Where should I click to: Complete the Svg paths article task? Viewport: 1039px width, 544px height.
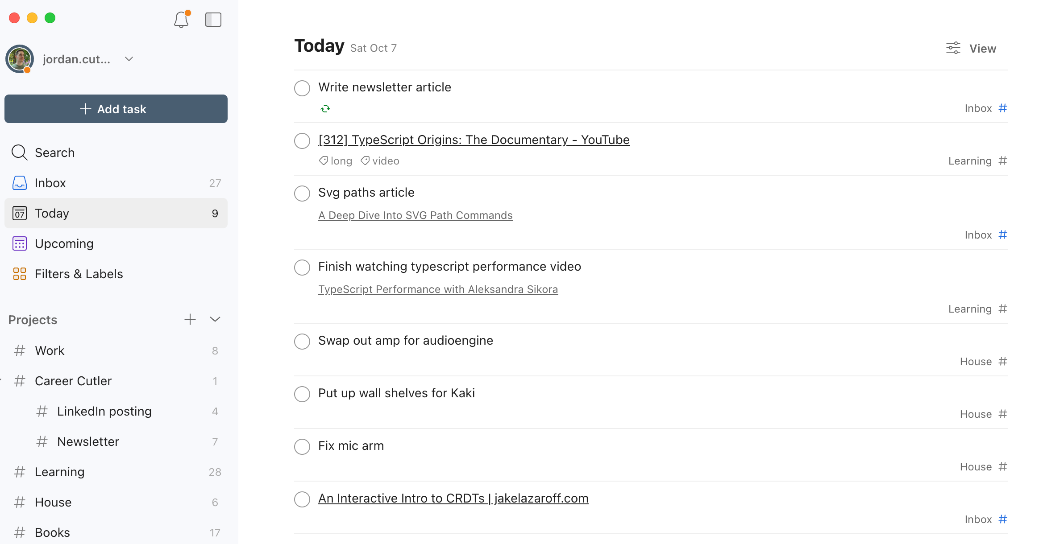(x=302, y=193)
